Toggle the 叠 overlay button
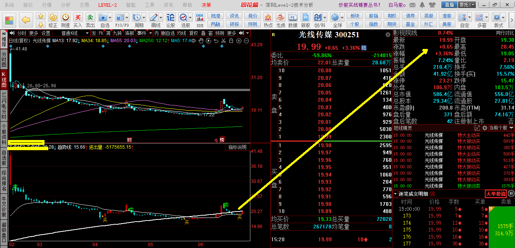Screen dimensions: 515x248 pos(203,33)
